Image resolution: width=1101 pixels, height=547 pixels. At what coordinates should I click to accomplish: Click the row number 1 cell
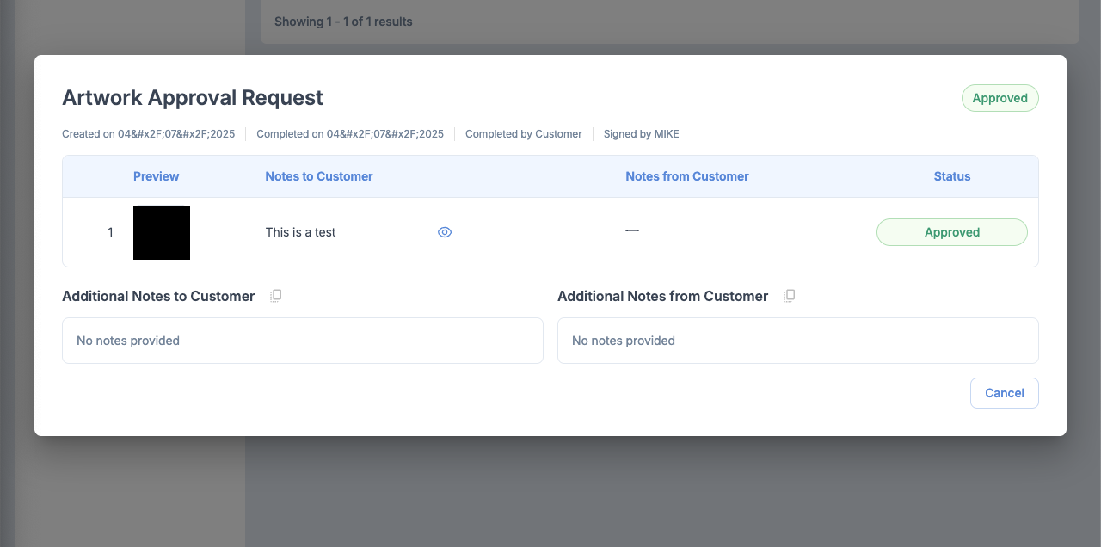pos(110,232)
